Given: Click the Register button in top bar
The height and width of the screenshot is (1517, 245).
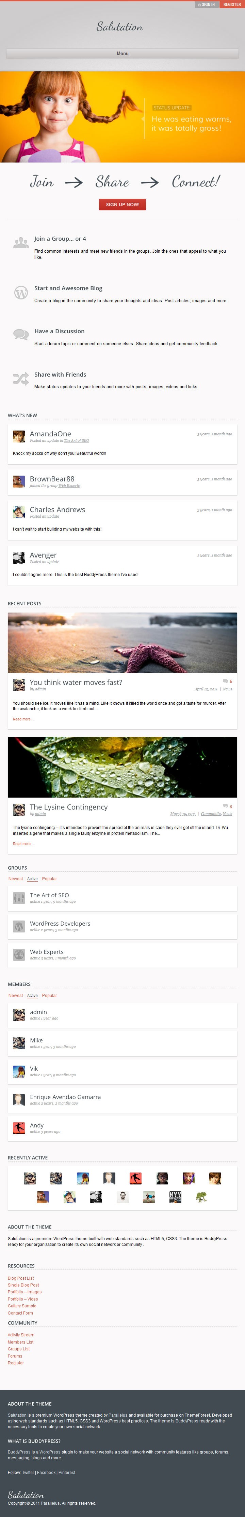Looking at the screenshot, I should (231, 4).
